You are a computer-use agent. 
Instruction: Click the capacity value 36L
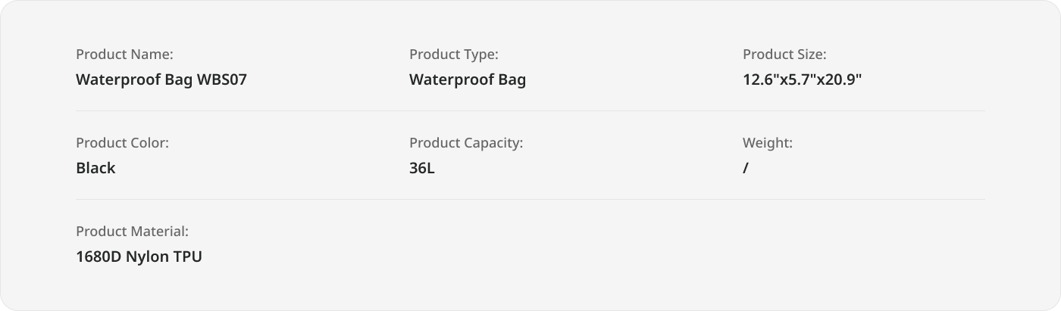click(x=422, y=168)
